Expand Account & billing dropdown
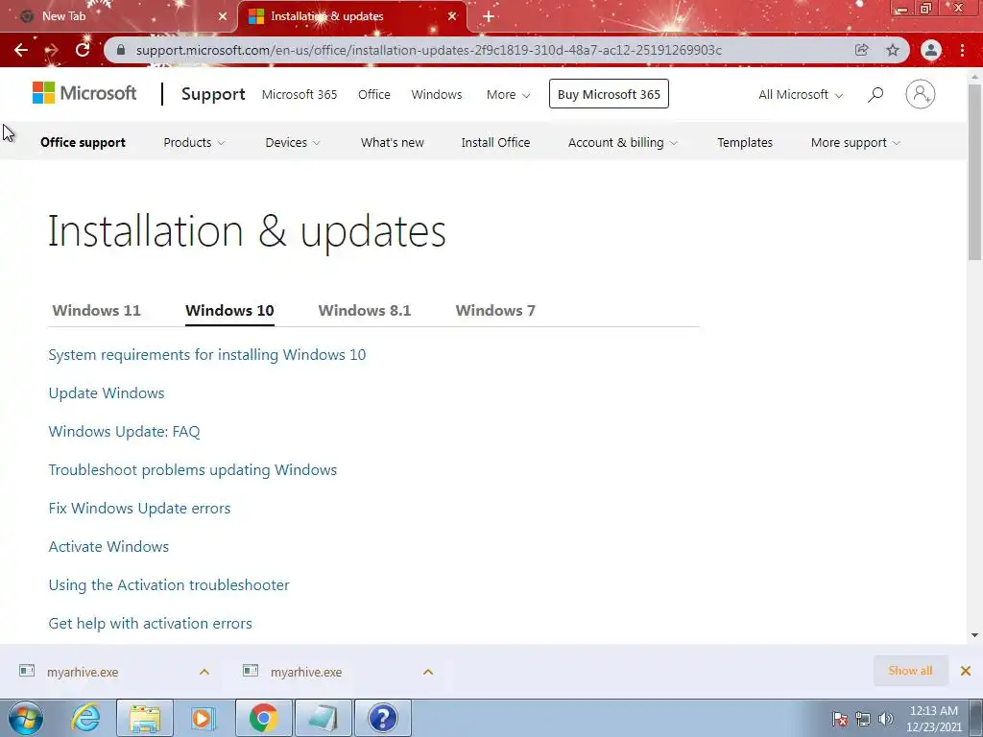The width and height of the screenshot is (983, 737). (x=622, y=143)
